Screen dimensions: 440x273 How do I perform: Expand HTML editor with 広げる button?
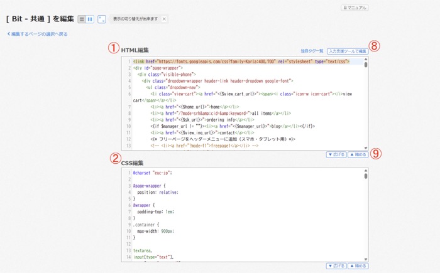(x=336, y=154)
